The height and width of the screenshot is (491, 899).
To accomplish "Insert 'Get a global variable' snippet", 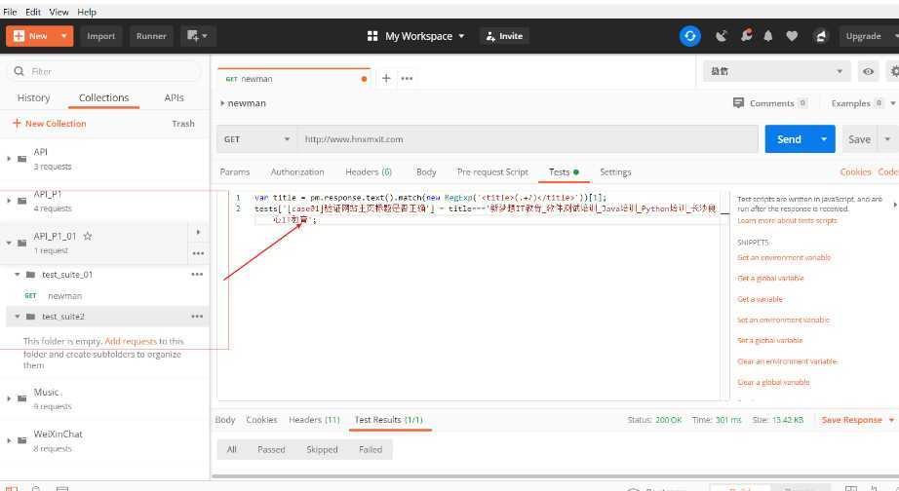I will (770, 279).
